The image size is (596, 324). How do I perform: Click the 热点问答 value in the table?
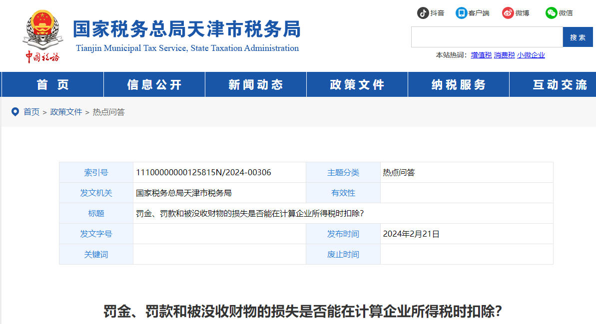tap(399, 172)
